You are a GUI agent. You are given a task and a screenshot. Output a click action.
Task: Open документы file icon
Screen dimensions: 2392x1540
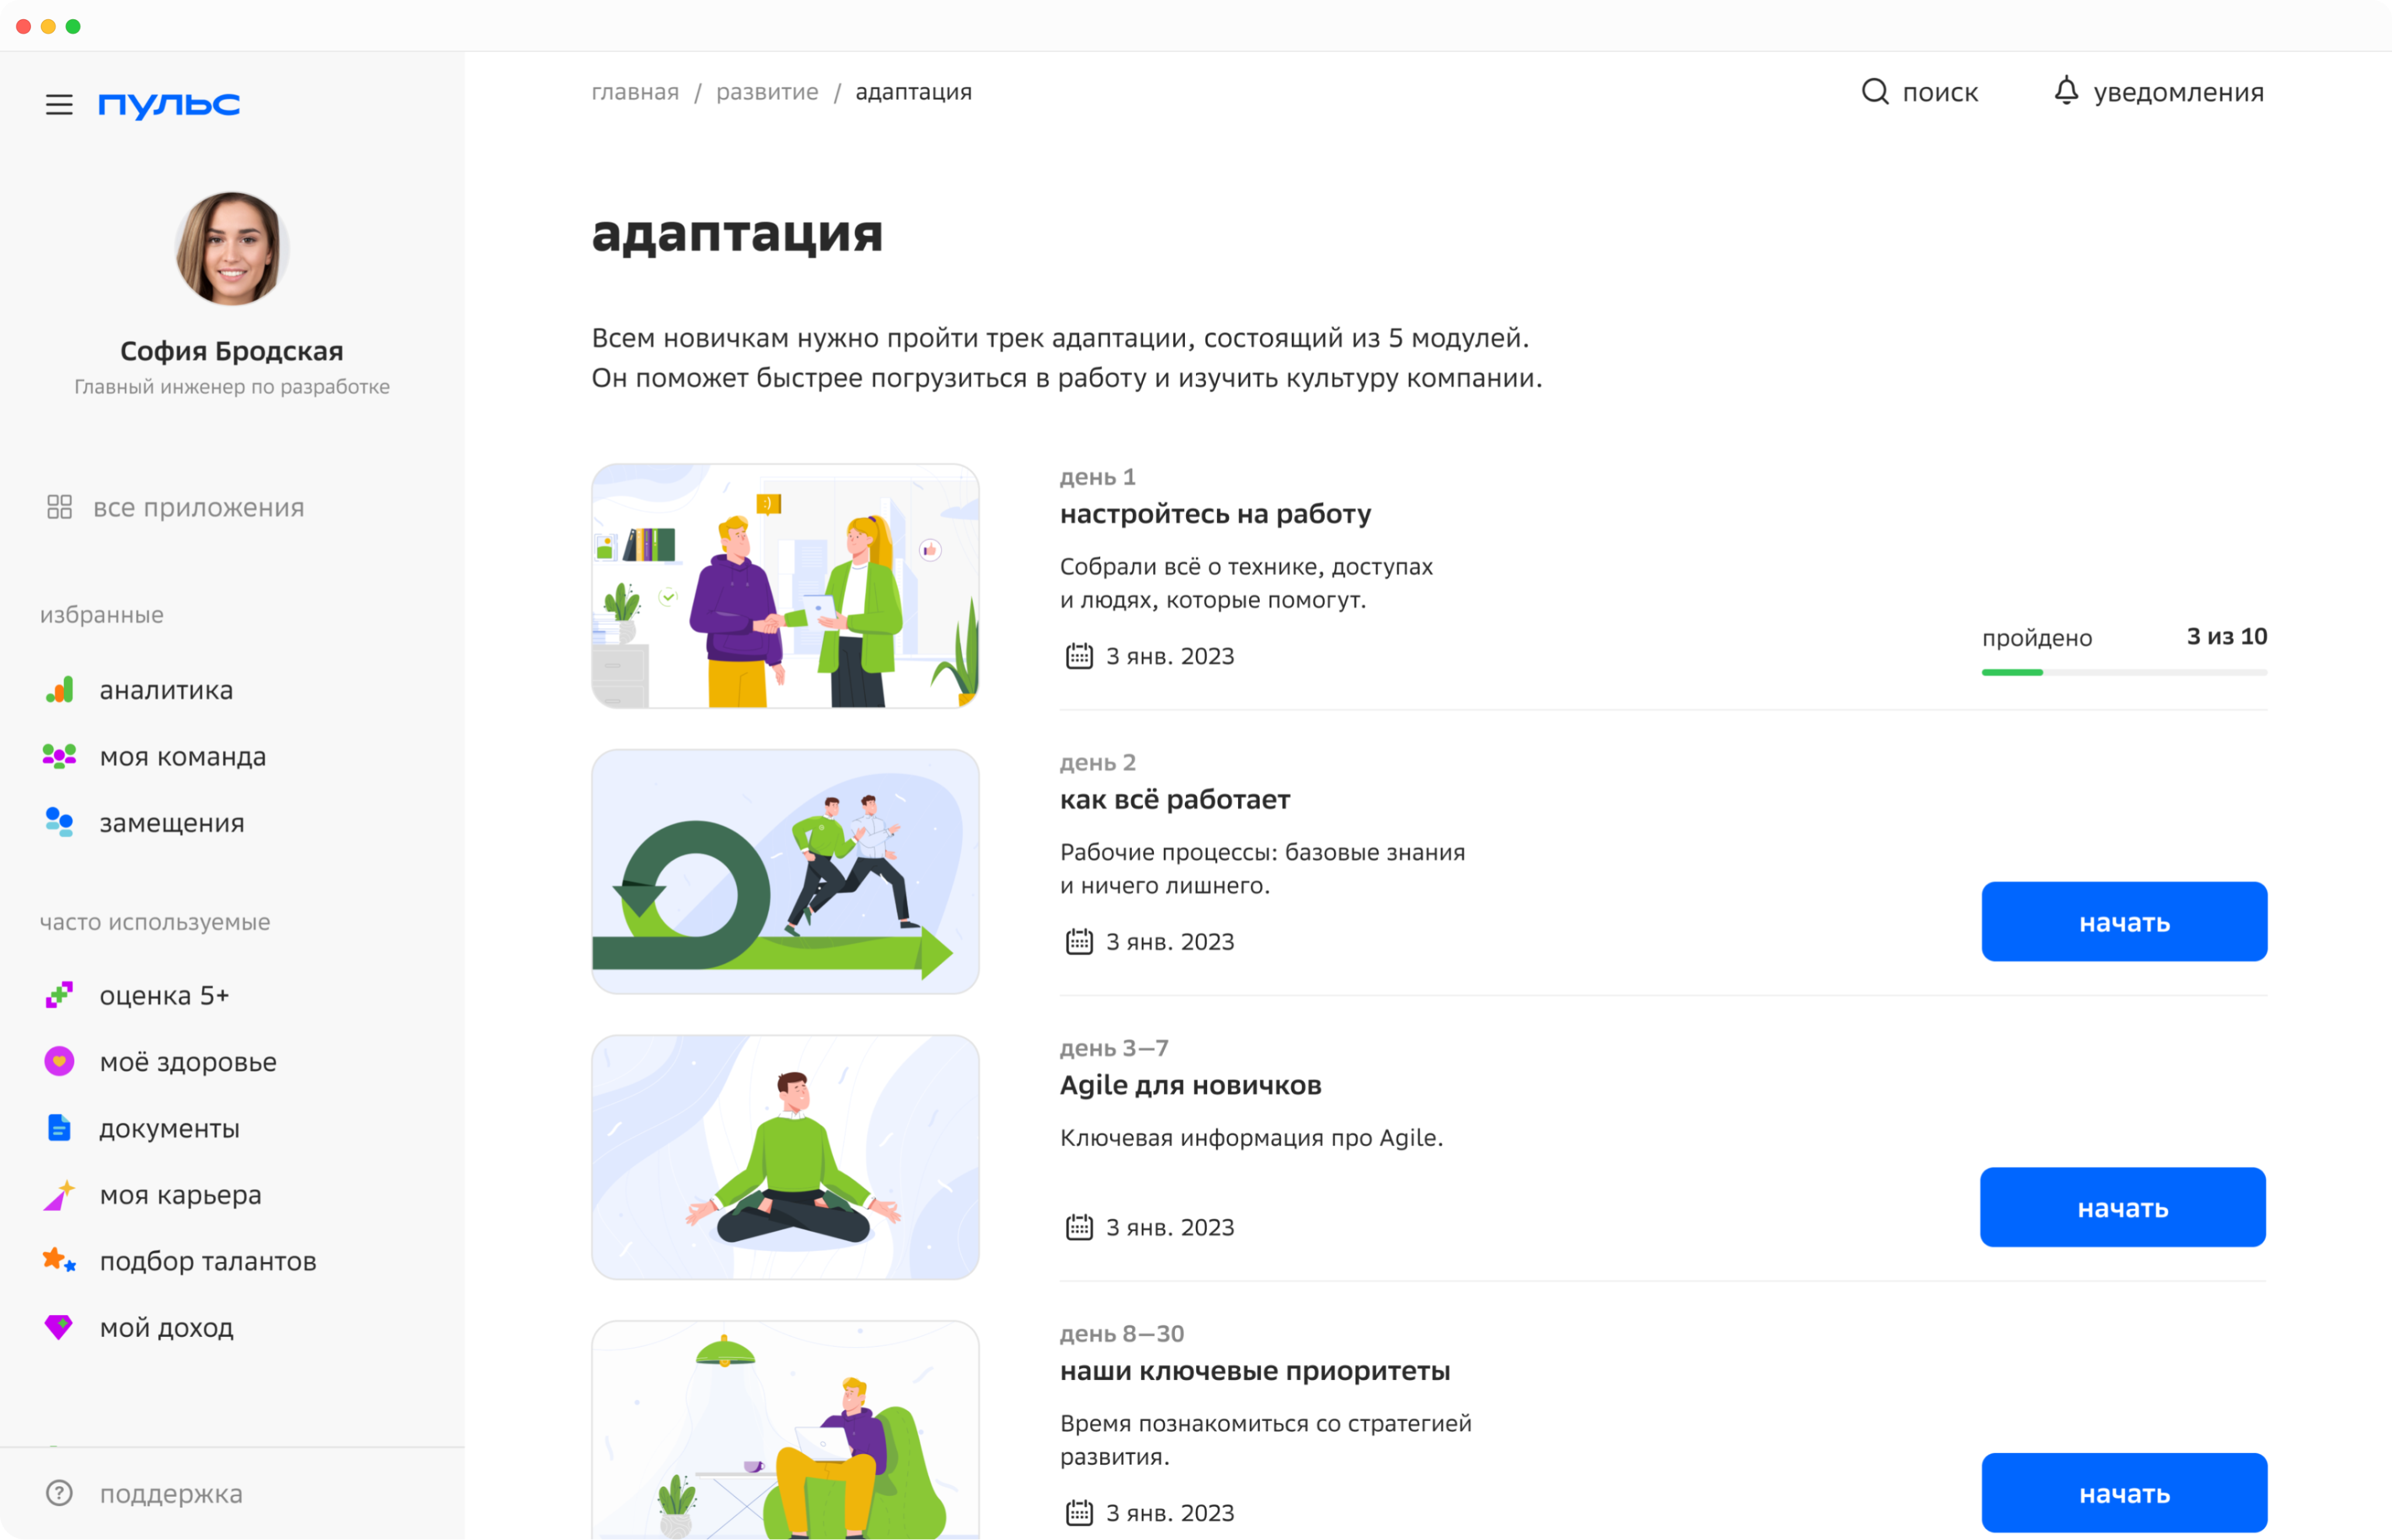coord(59,1128)
